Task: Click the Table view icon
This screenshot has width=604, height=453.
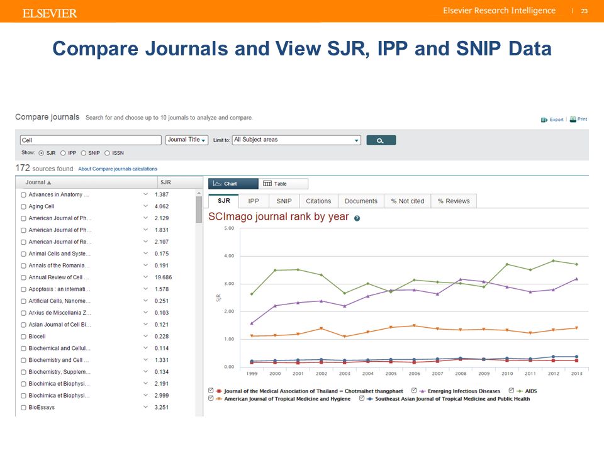Action: pyautogui.click(x=267, y=184)
